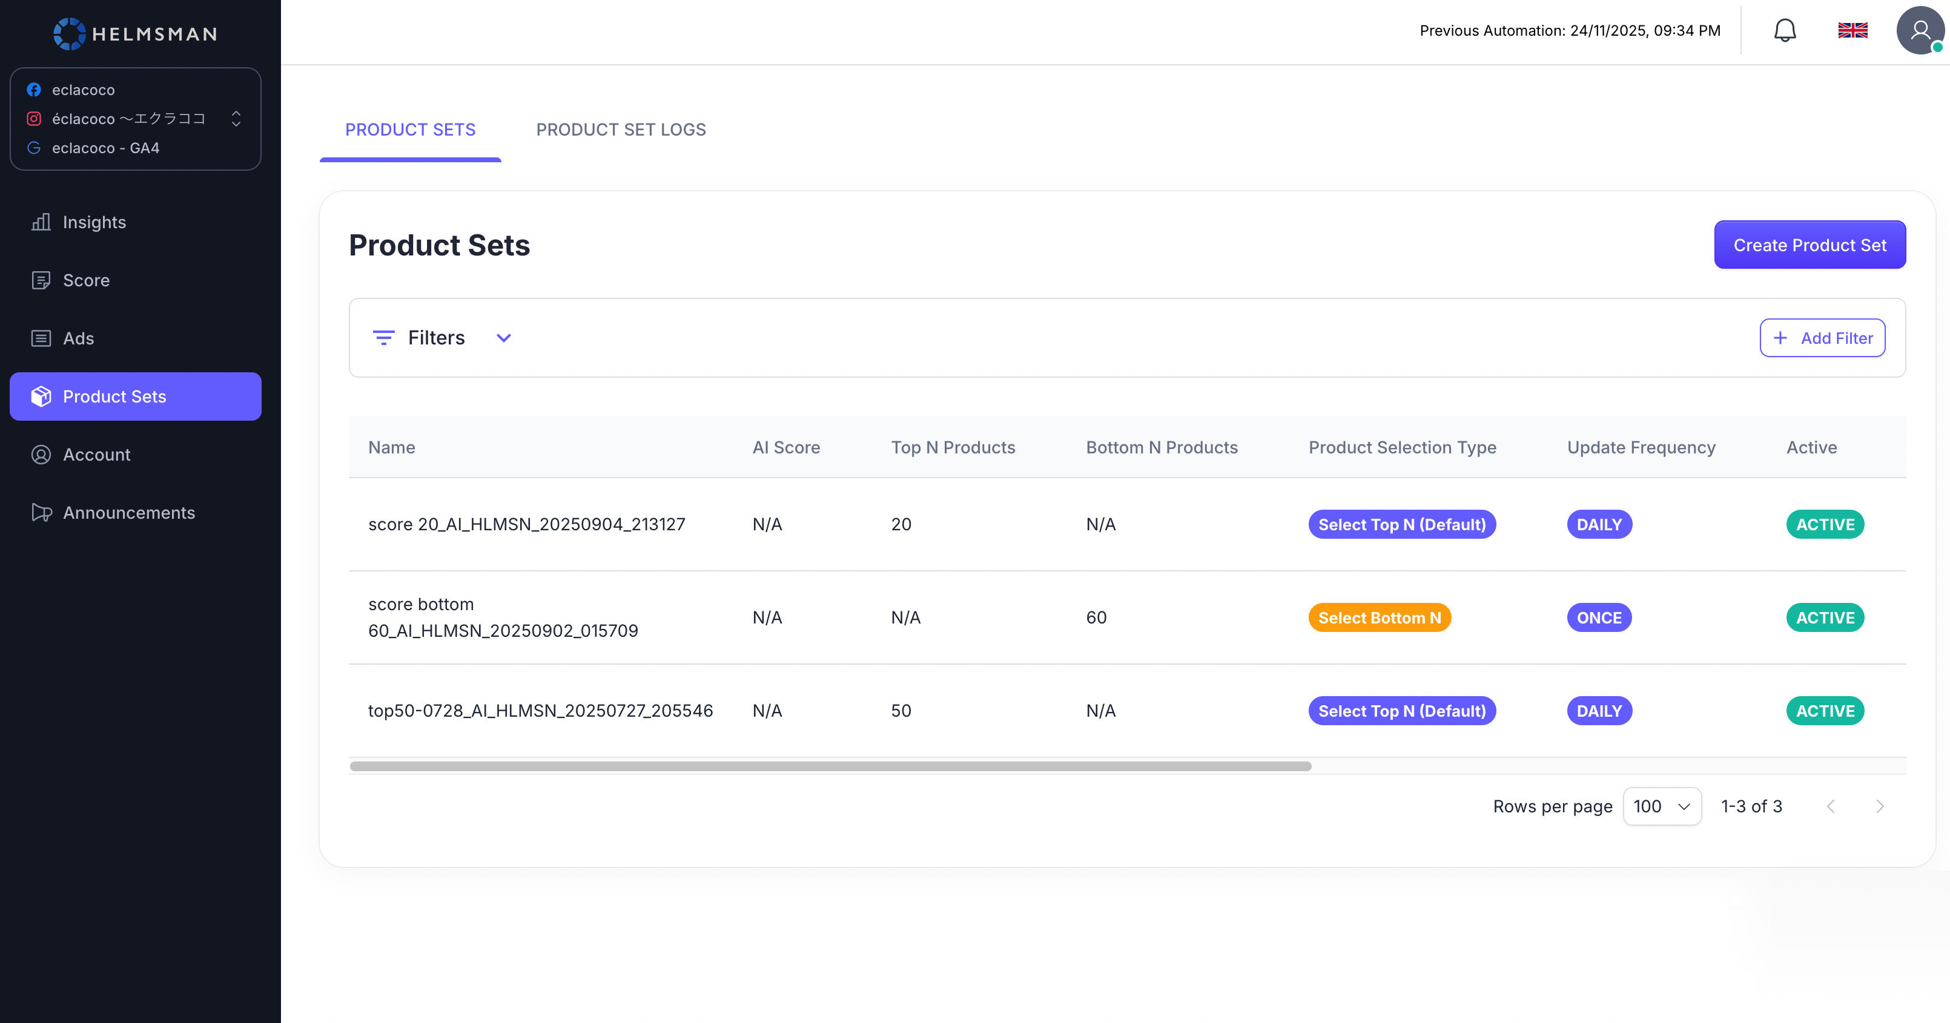The width and height of the screenshot is (1950, 1023).
Task: Go to Score in the sidebar
Action: click(85, 280)
